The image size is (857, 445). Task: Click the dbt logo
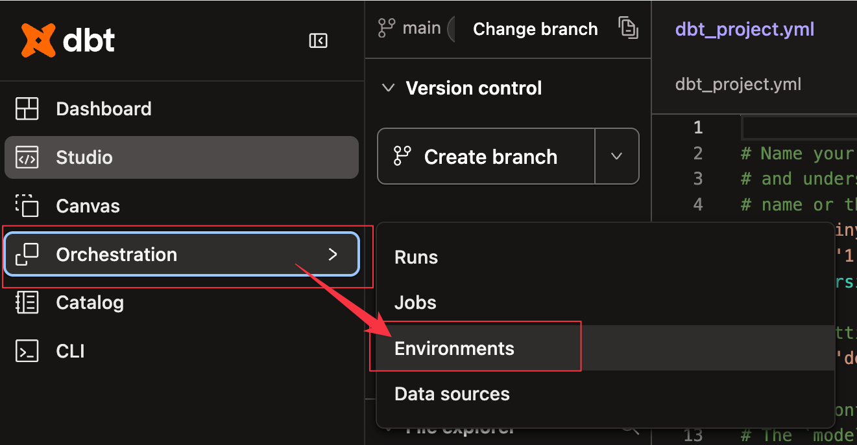[x=68, y=41]
